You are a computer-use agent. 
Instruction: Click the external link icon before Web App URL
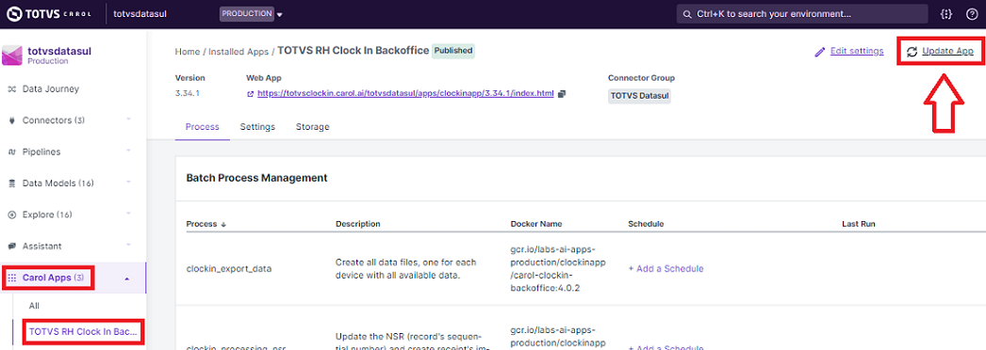tap(251, 94)
